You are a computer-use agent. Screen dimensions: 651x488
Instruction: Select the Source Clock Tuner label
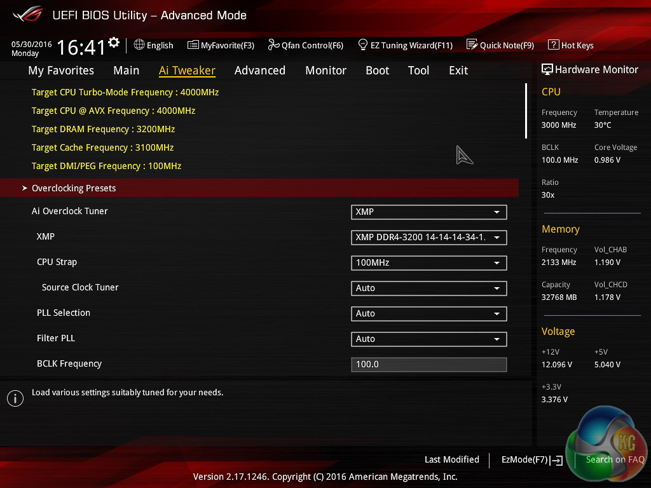80,288
